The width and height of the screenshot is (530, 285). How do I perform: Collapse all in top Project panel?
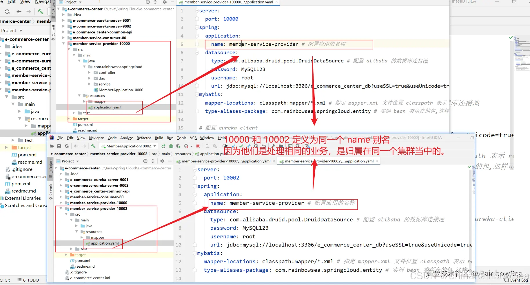155,2
